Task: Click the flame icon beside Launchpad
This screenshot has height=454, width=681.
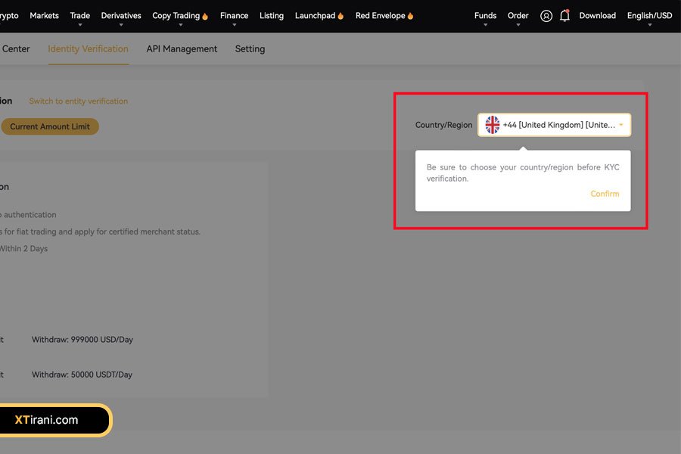Action: tap(340, 16)
